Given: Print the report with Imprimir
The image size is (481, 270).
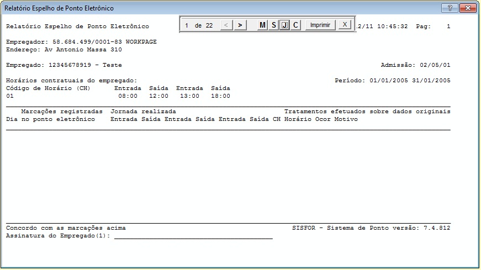Looking at the screenshot, I should click(x=320, y=25).
